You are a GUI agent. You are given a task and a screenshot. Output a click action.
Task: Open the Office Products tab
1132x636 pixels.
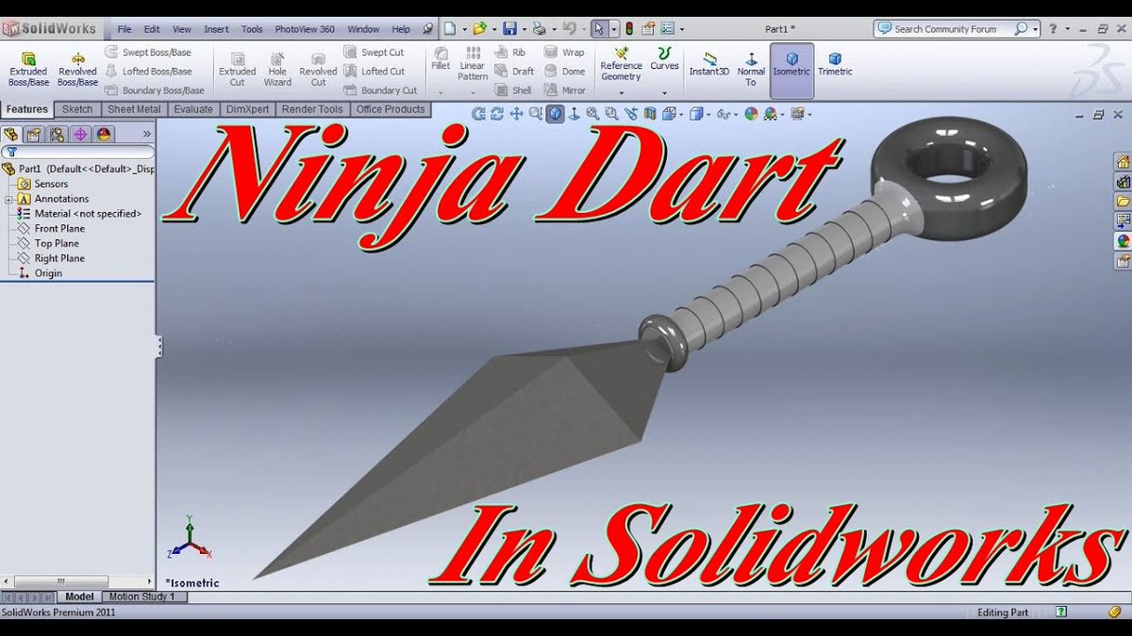391,109
